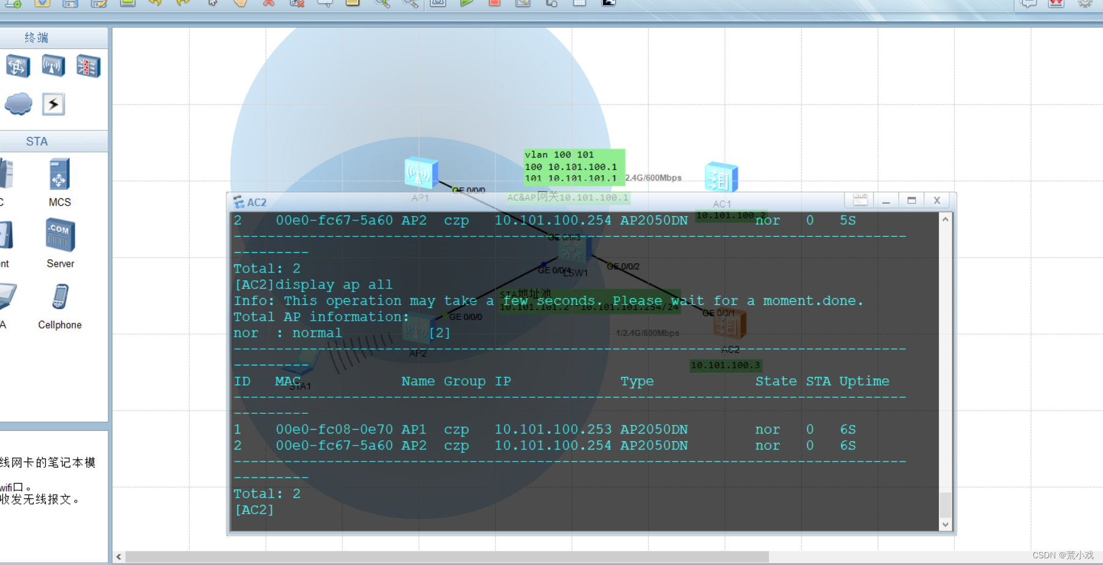1103x565 pixels.
Task: Select the cloud device category icon
Action: point(18,104)
